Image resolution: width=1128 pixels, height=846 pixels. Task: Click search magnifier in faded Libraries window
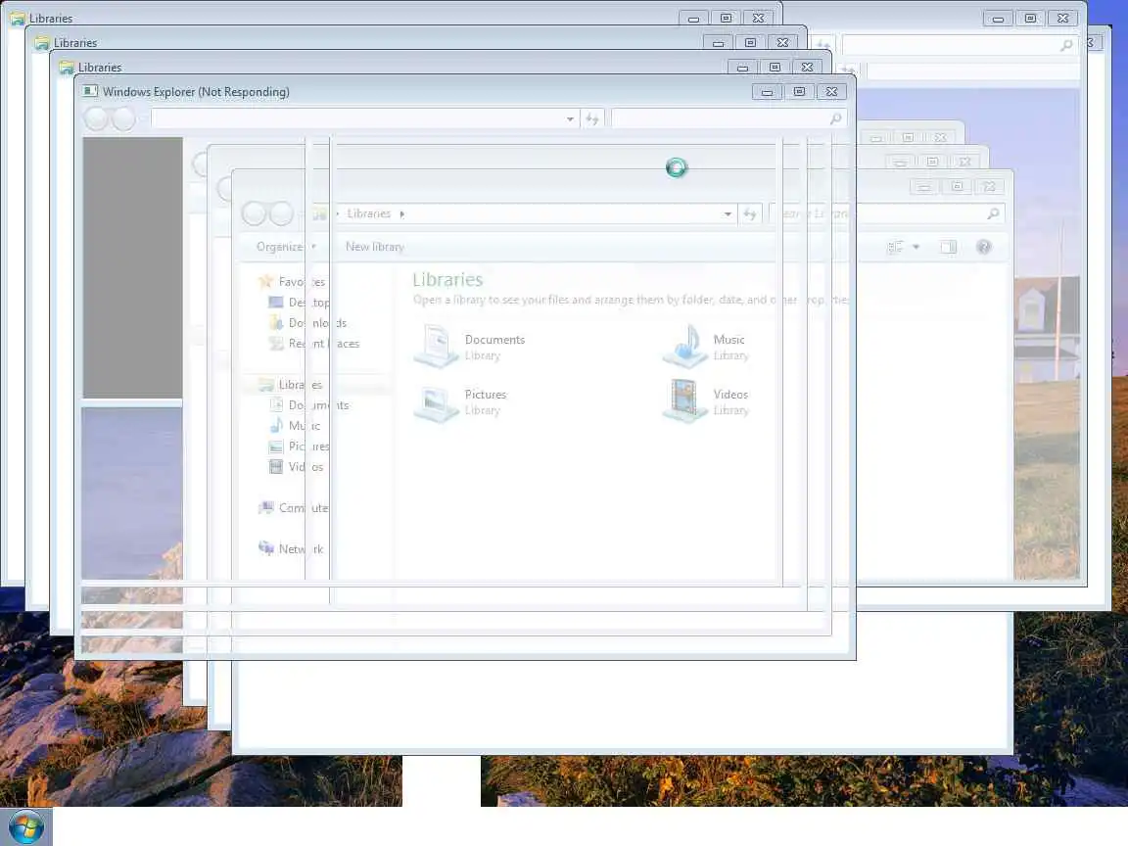click(994, 213)
